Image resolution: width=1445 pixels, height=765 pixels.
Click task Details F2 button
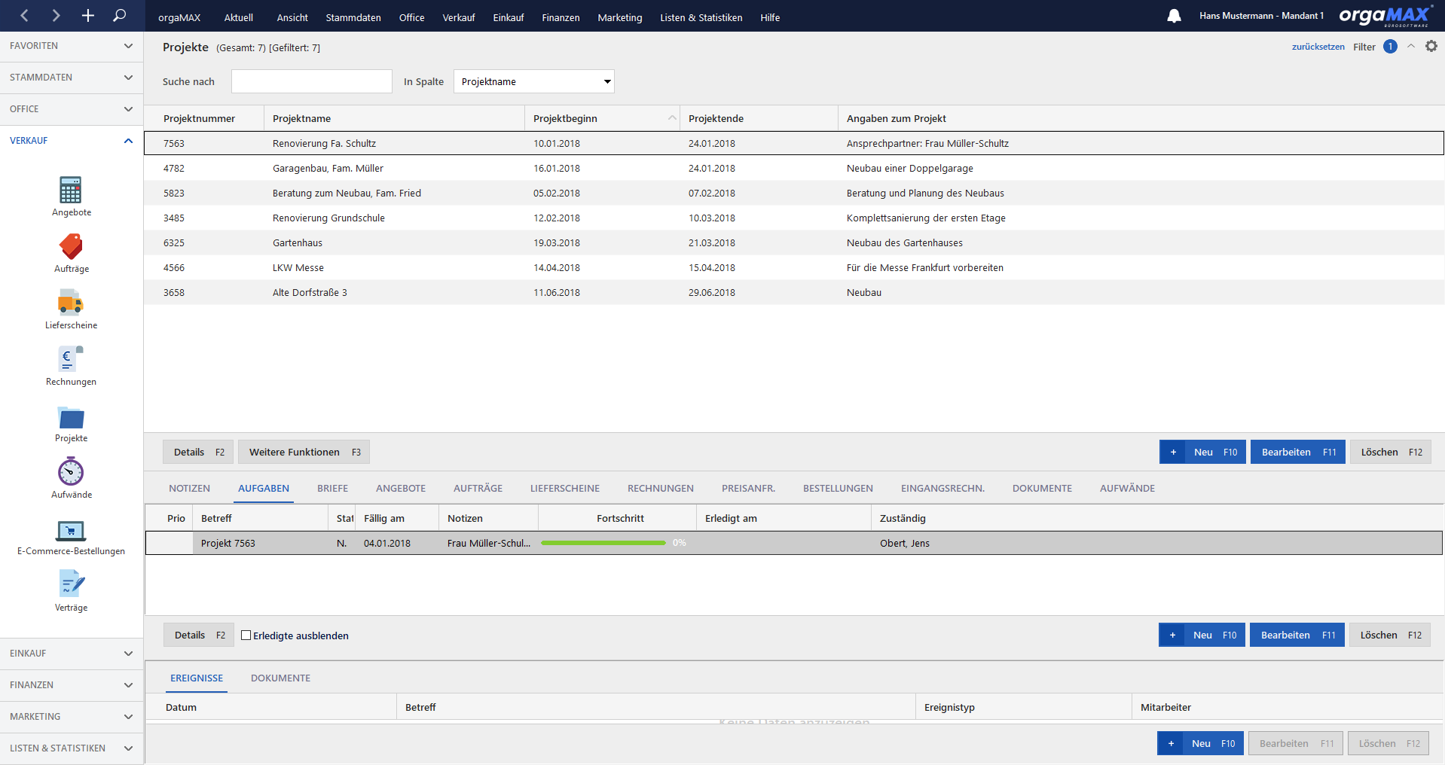(x=199, y=635)
